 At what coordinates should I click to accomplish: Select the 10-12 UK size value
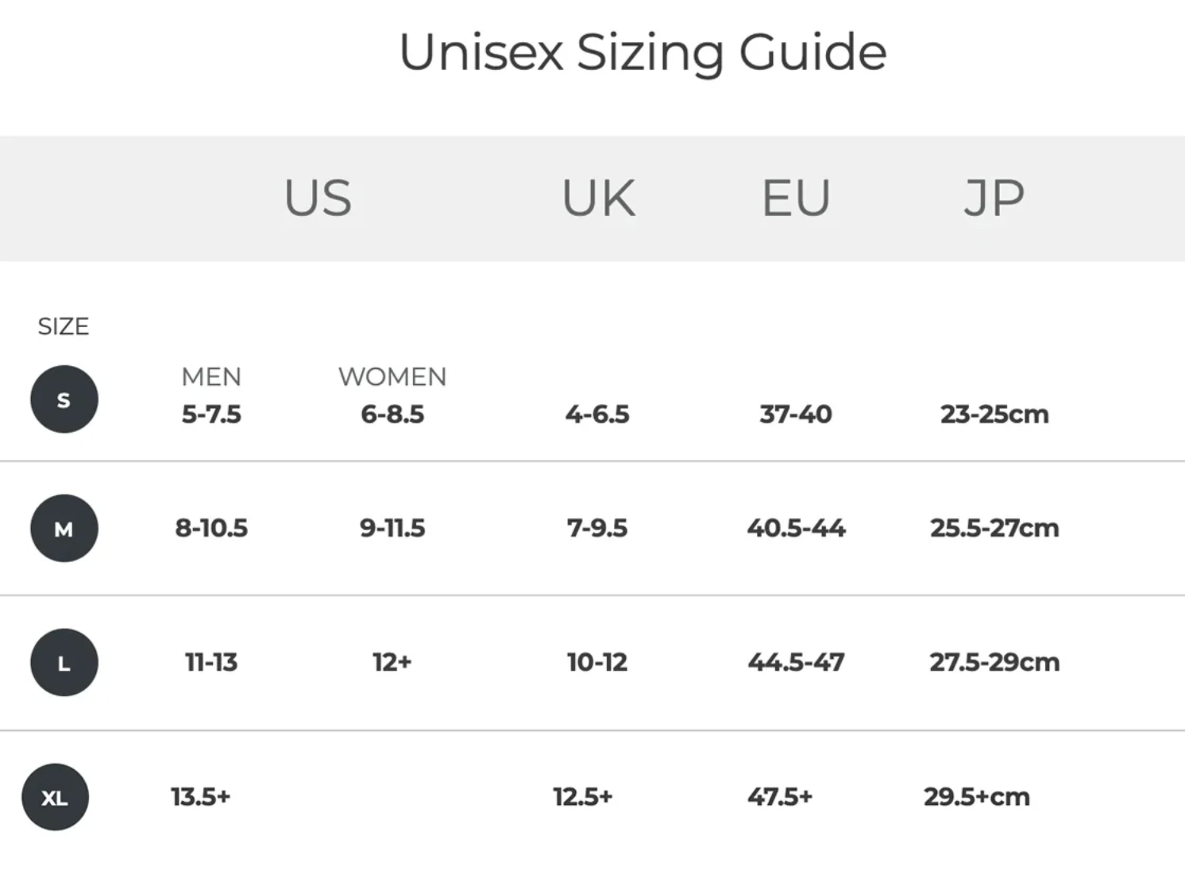597,662
